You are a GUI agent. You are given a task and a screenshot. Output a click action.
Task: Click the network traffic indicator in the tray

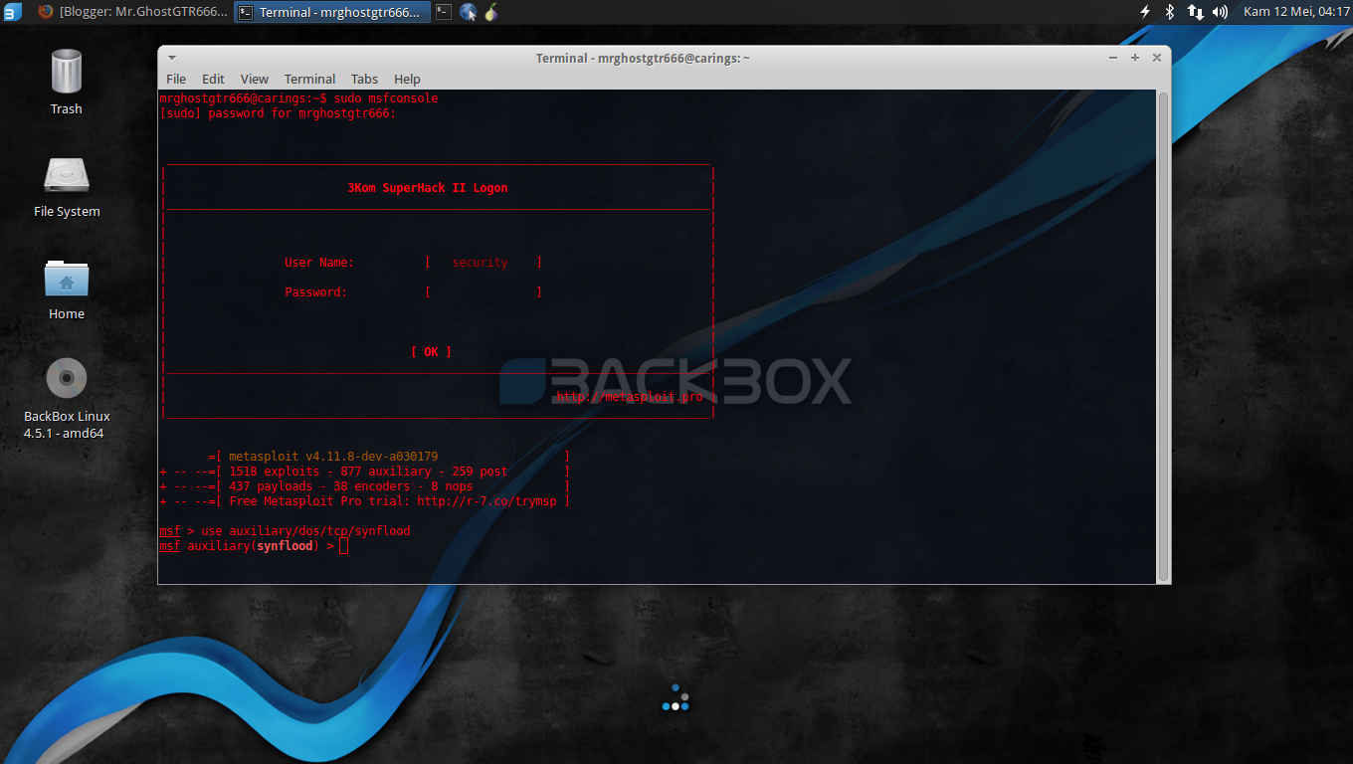click(1197, 12)
